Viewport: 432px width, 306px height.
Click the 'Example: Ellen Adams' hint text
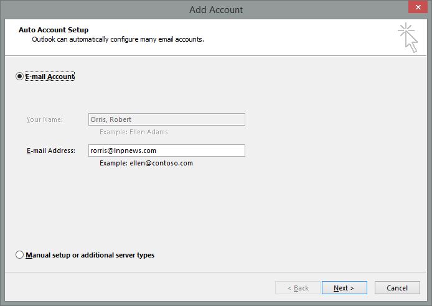[x=133, y=132]
